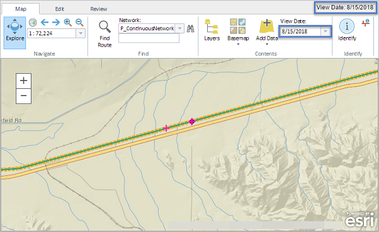
Task: Switch to the Edit tab
Action: [59, 9]
